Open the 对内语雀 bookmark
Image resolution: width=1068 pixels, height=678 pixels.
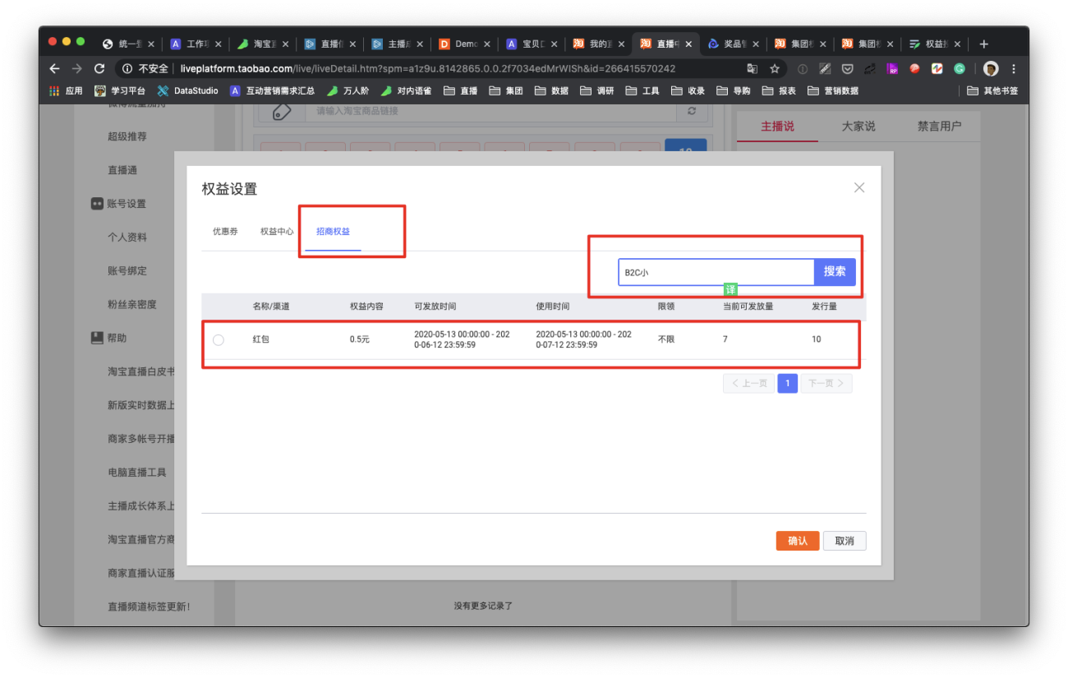pos(406,90)
